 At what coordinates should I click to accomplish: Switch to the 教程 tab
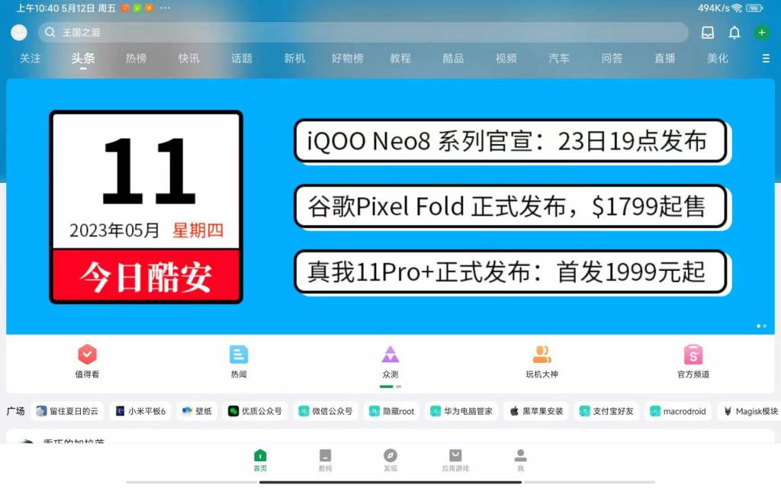pyautogui.click(x=400, y=59)
